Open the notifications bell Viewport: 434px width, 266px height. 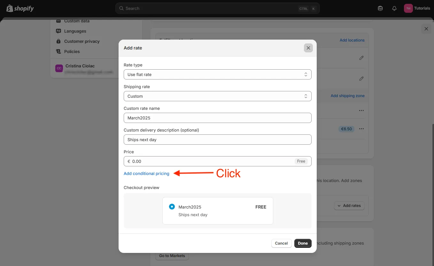394,8
